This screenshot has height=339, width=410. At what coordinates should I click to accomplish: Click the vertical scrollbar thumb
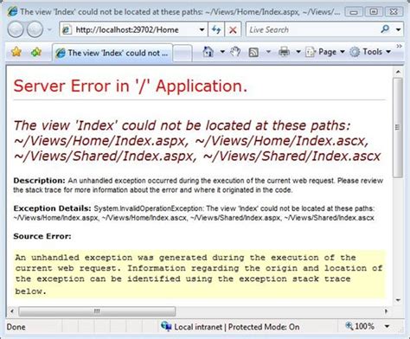(x=398, y=127)
